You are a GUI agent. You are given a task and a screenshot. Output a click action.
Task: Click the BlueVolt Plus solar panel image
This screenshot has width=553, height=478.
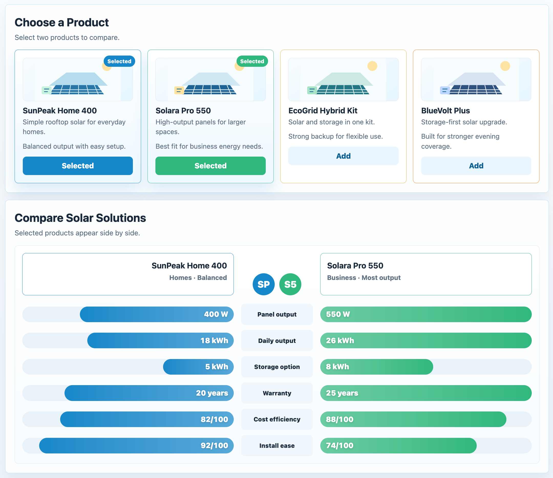476,79
